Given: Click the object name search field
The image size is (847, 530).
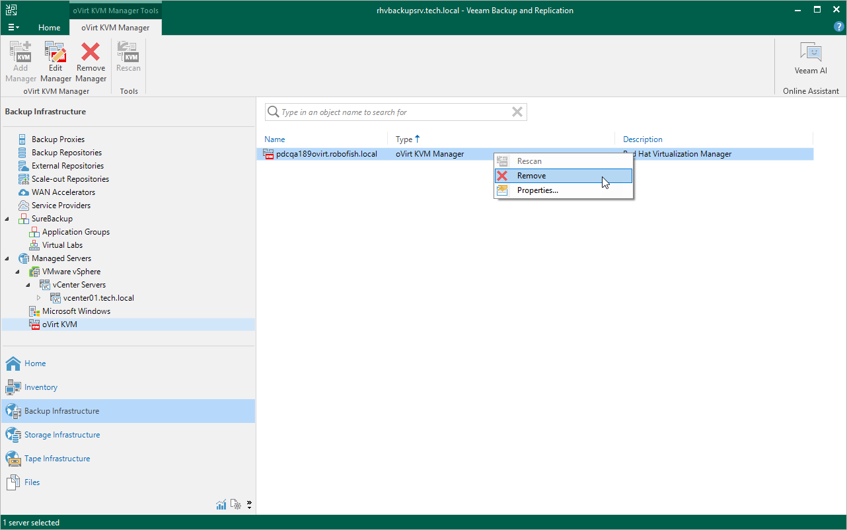Looking at the screenshot, I should pos(395,112).
